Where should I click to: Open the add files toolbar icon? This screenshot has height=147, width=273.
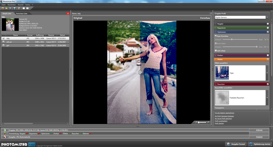coord(3,8)
